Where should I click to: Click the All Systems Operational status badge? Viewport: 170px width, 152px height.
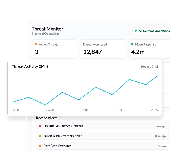coord(151,31)
